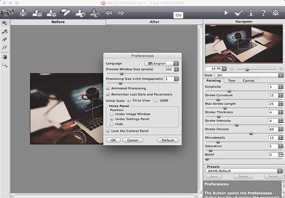The image size is (285, 198).
Task: Select Hide hints panel option
Action: click(112, 124)
